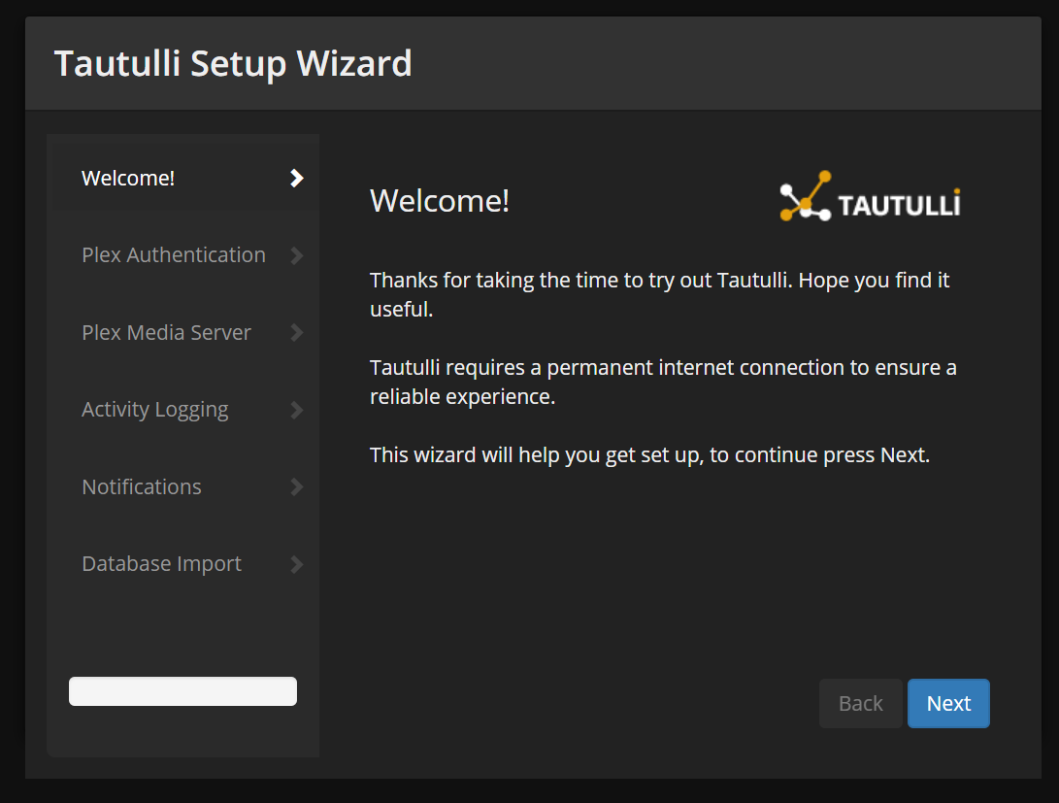This screenshot has height=803, width=1059.
Task: Click the greyed-out Back button
Action: click(860, 704)
